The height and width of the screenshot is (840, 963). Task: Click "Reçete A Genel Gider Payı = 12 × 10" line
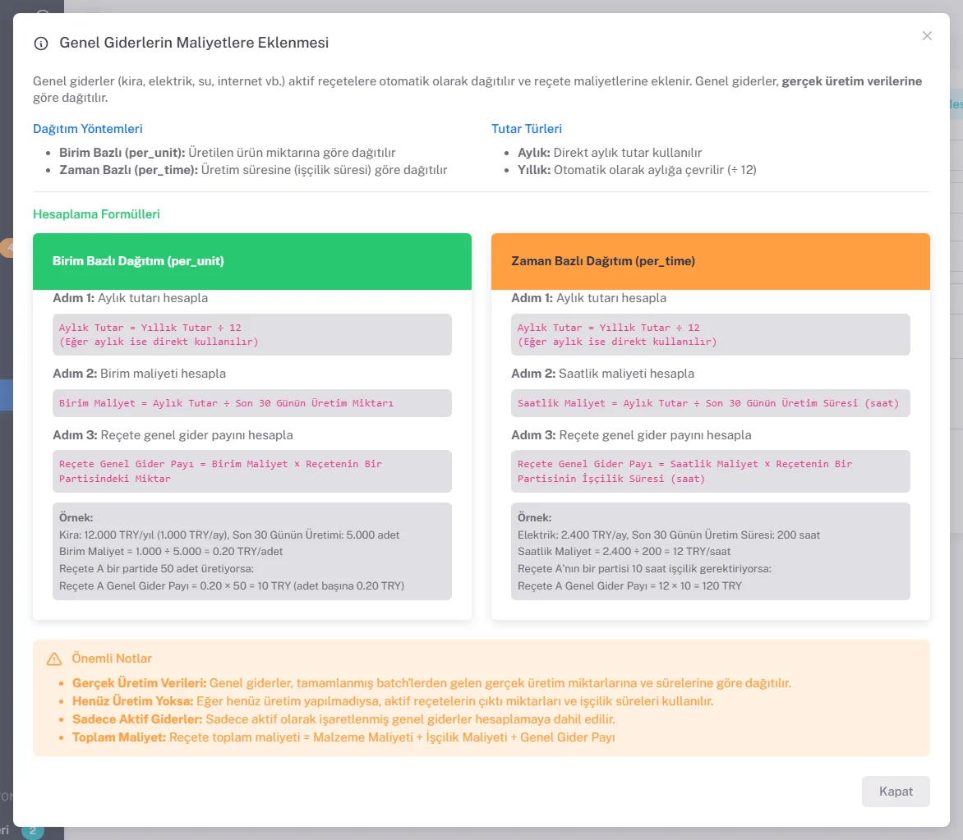click(629, 586)
